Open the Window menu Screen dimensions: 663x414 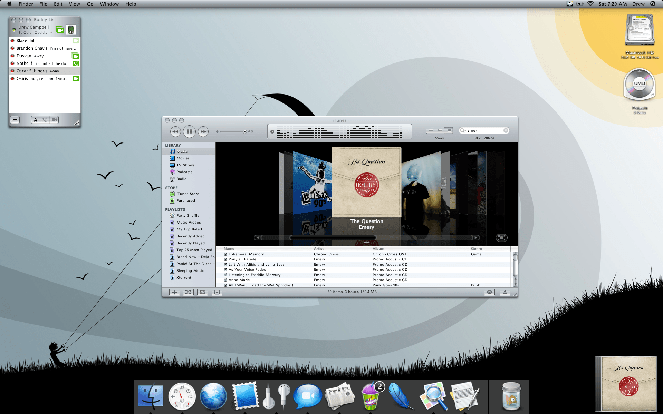[109, 4]
